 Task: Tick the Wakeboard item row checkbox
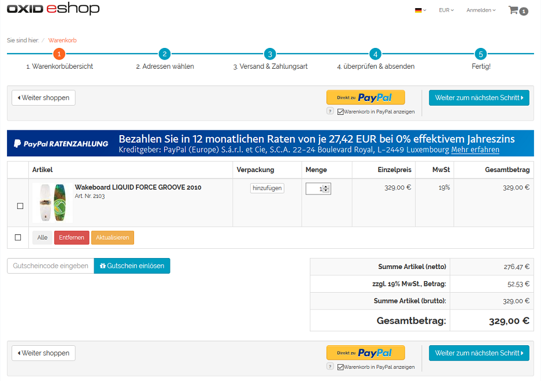20,206
